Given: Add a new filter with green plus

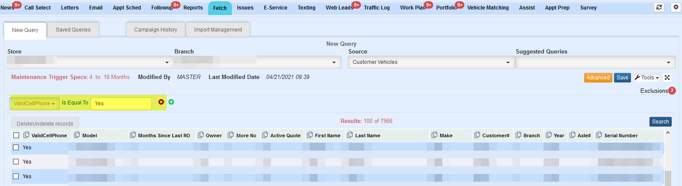Looking at the screenshot, I should [x=171, y=102].
